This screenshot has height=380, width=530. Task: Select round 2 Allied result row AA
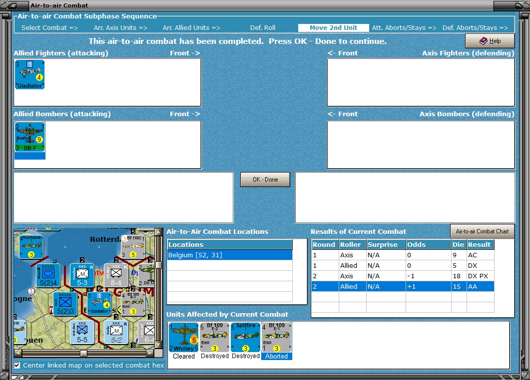tap(403, 287)
